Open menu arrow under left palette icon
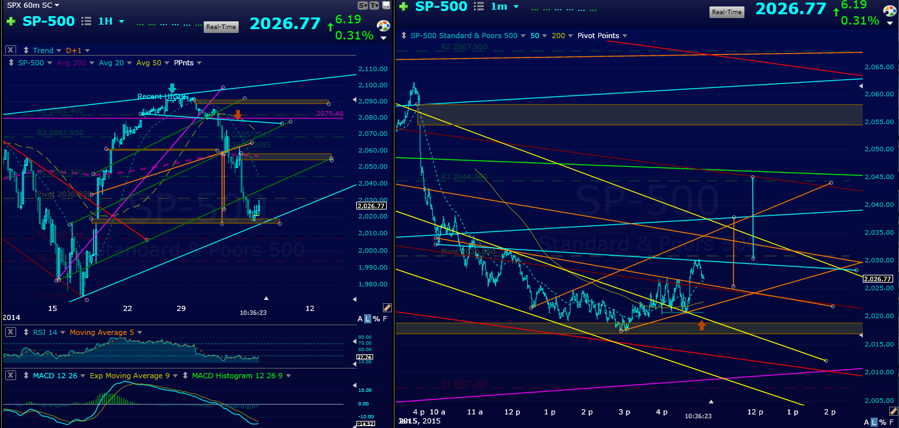The width and height of the screenshot is (899, 428). [384, 38]
